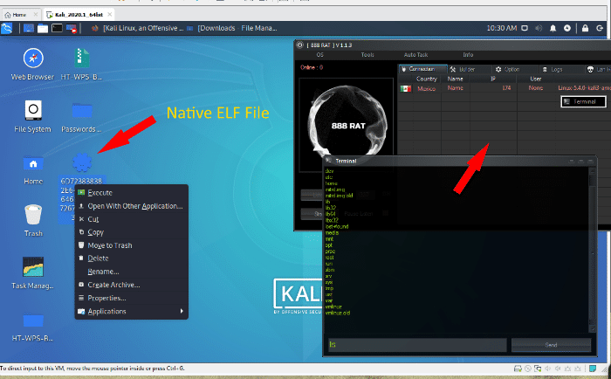Select the Kali_2020.1_64bit VM tab
This screenshot has width=611, height=379.
pyautogui.click(x=78, y=15)
